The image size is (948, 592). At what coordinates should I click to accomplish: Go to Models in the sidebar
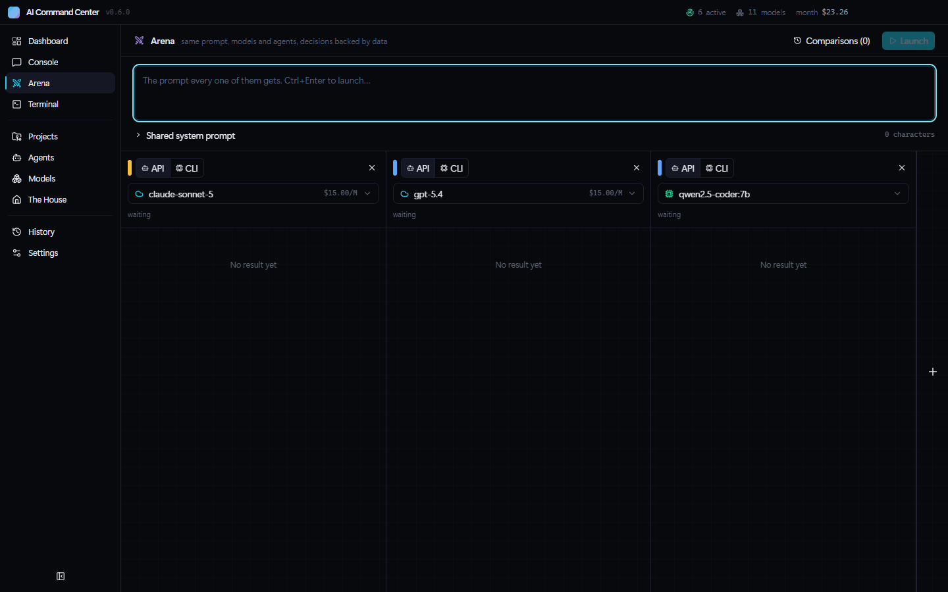click(61, 178)
